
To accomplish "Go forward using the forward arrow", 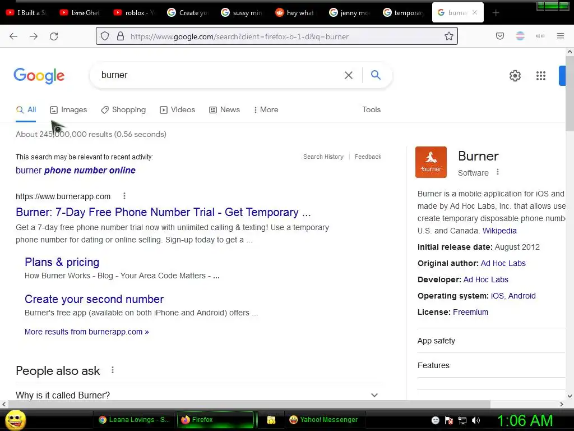I will tap(34, 36).
